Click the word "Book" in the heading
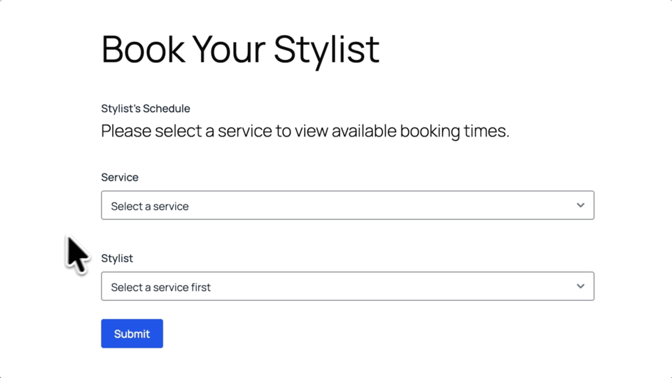 tap(142, 49)
